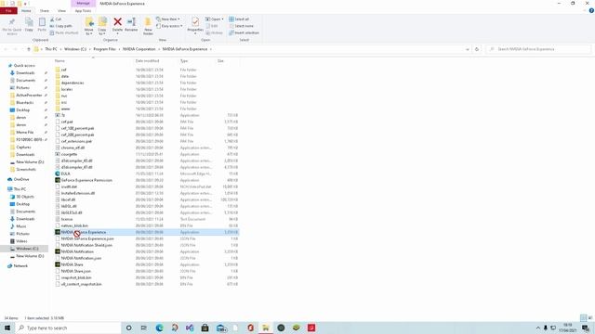
Task: Select OneDrive in navigation pane
Action: pos(21,179)
